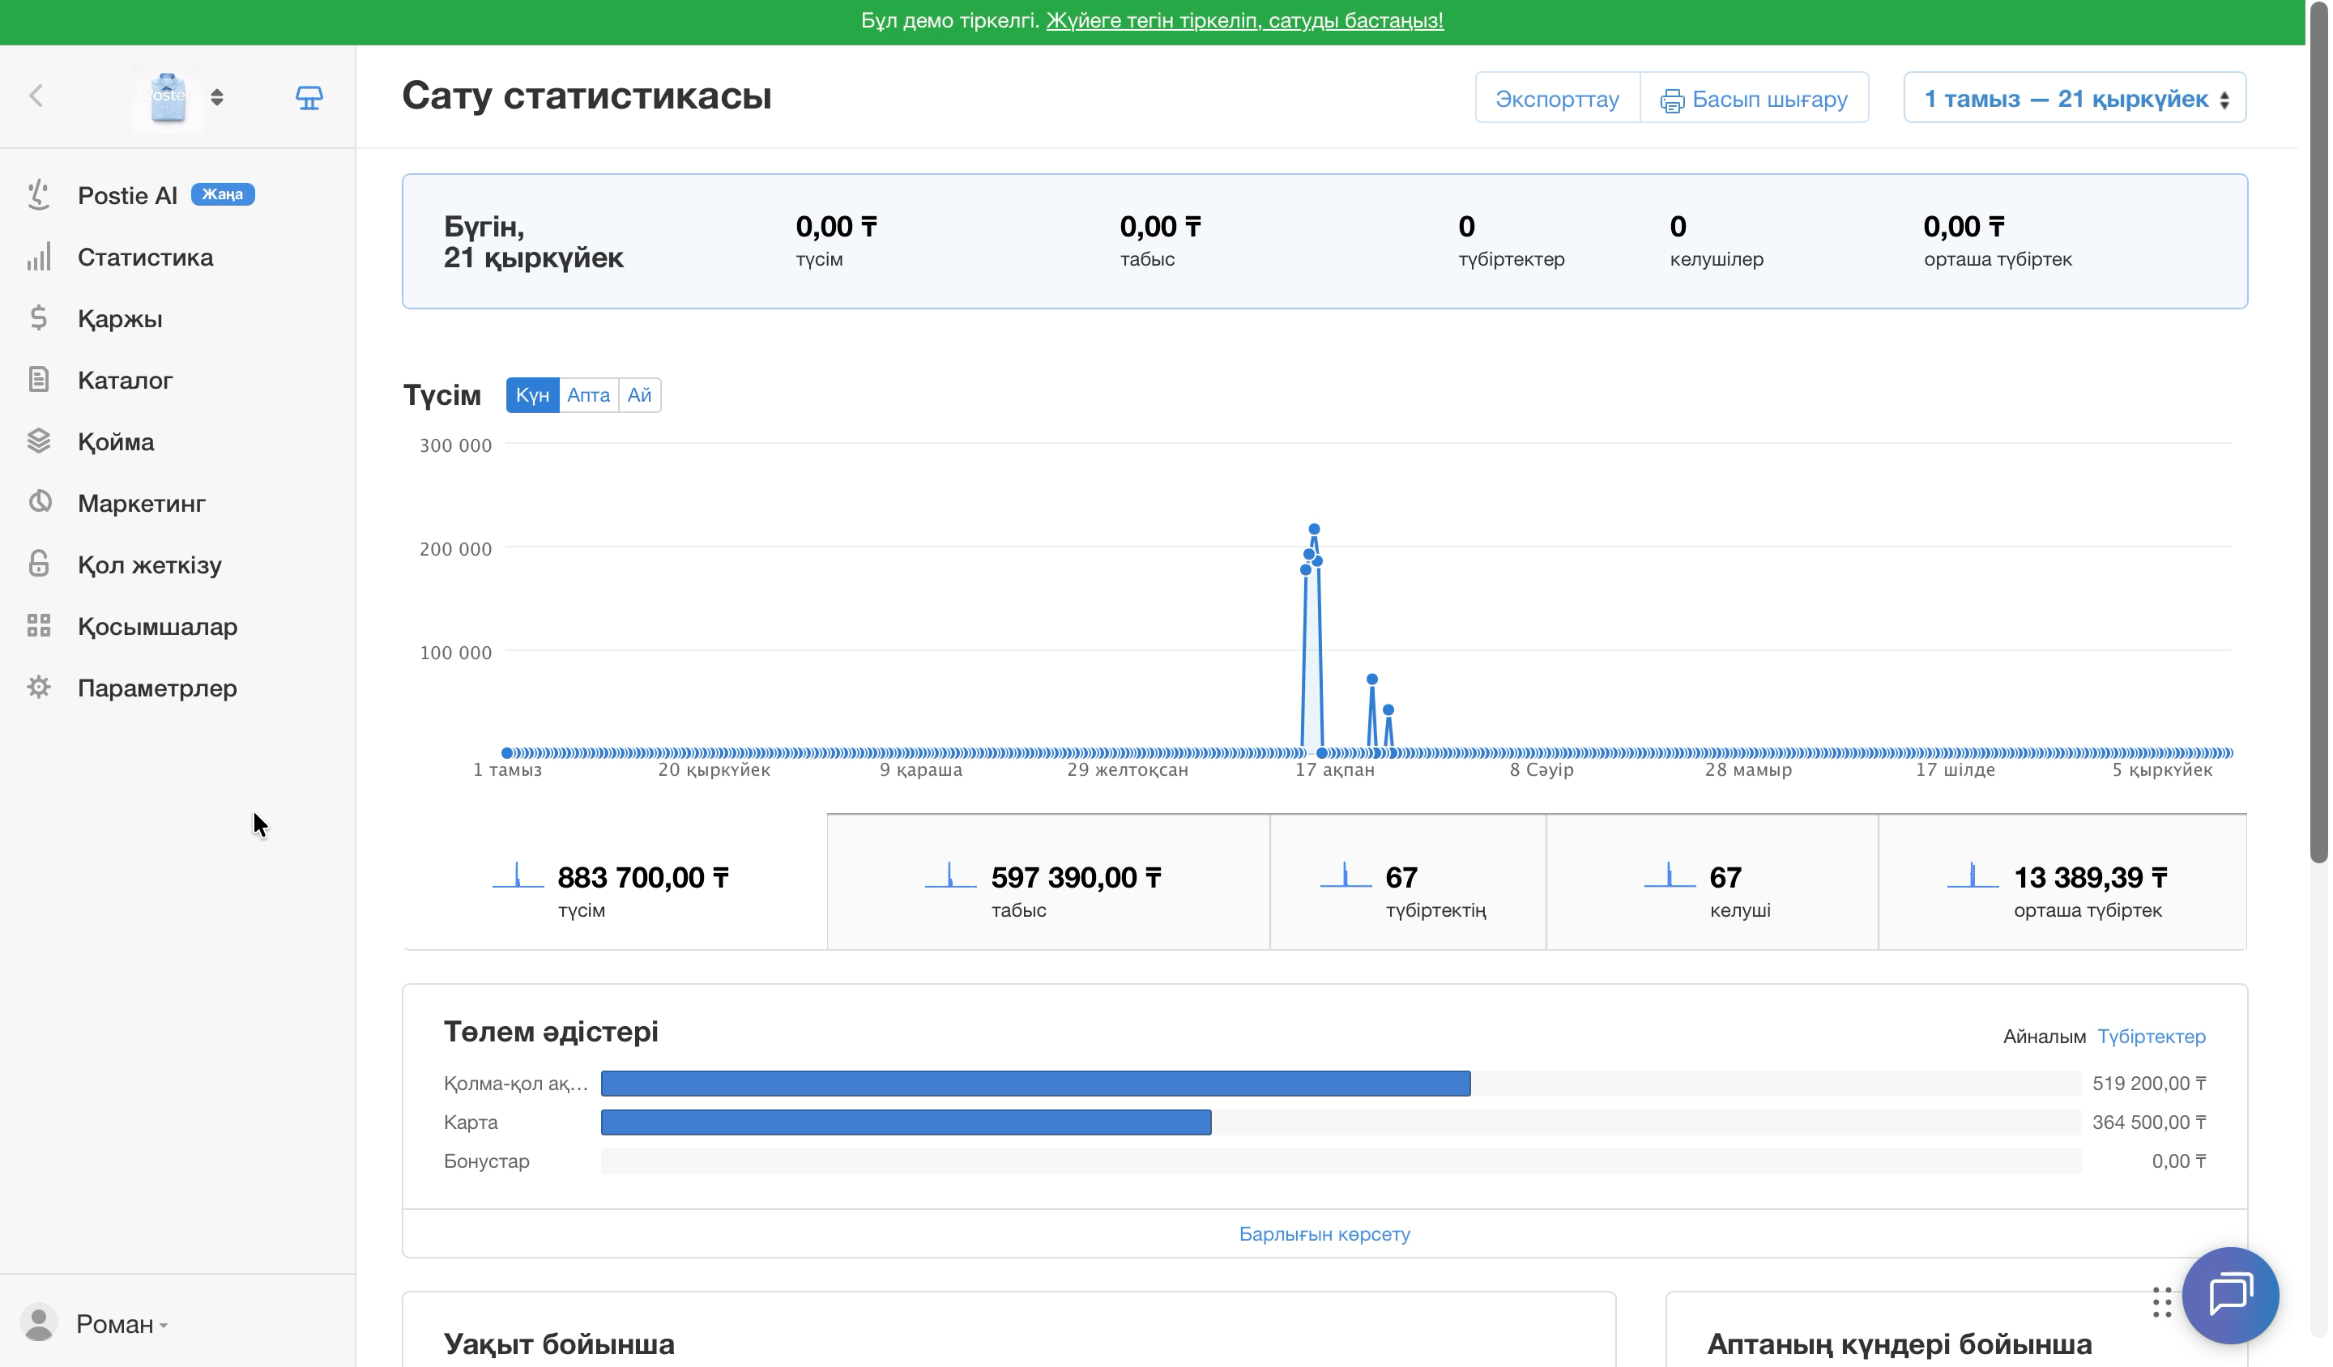The width and height of the screenshot is (2333, 1367).
Task: Click the Маркетинг pie chart icon
Action: click(x=39, y=503)
